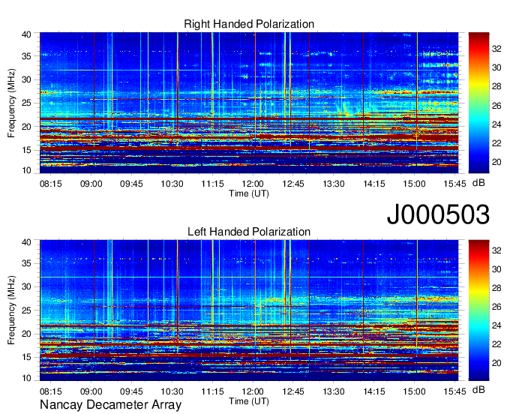Click the 15 MHz tick of Right Handed plot
The image size is (510, 414).
pyautogui.click(x=26, y=150)
